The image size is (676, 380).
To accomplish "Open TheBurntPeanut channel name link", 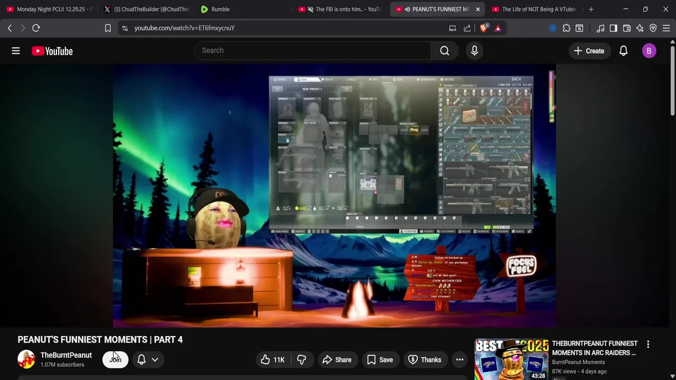I will click(66, 355).
